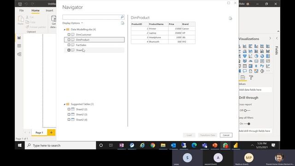
Task: Select the stacked column chart visual
Action: (245, 46)
